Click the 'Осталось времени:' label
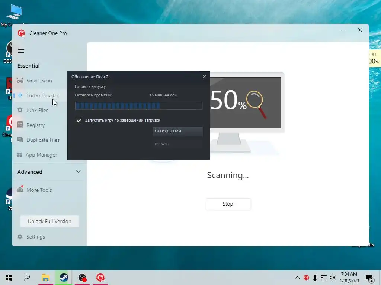The width and height of the screenshot is (381, 285). 93,95
